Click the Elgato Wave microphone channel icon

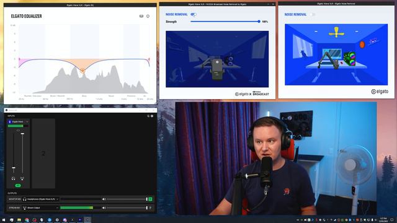coord(10,122)
